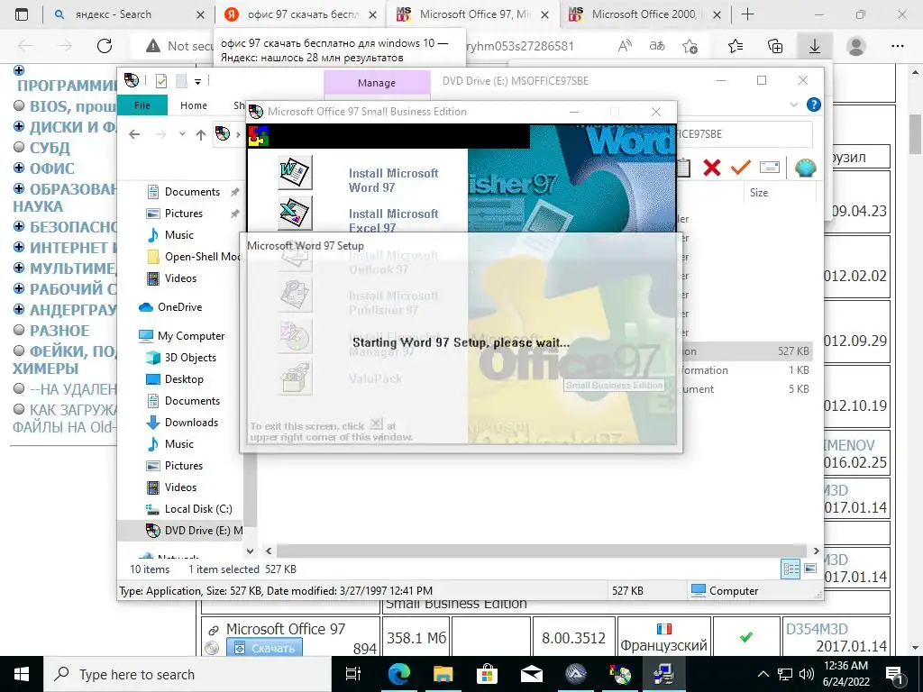This screenshot has width=923, height=692.
Task: Show hidden system tray icons
Action: (763, 674)
